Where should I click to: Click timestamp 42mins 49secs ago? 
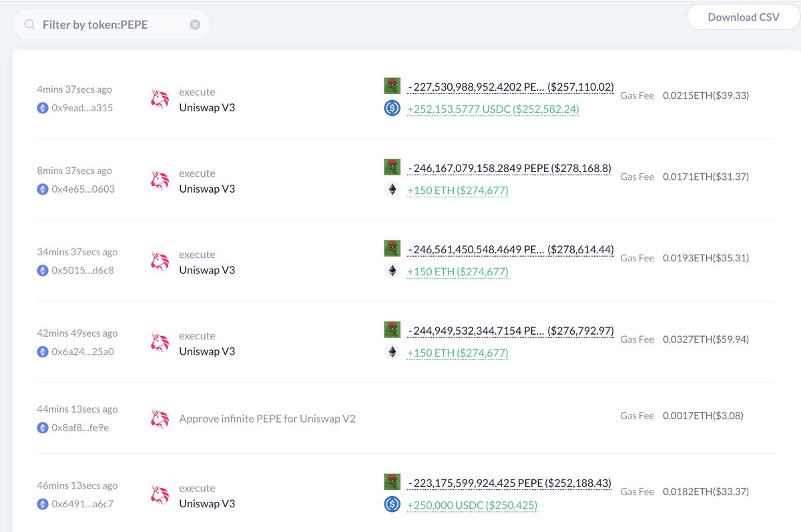pos(77,333)
